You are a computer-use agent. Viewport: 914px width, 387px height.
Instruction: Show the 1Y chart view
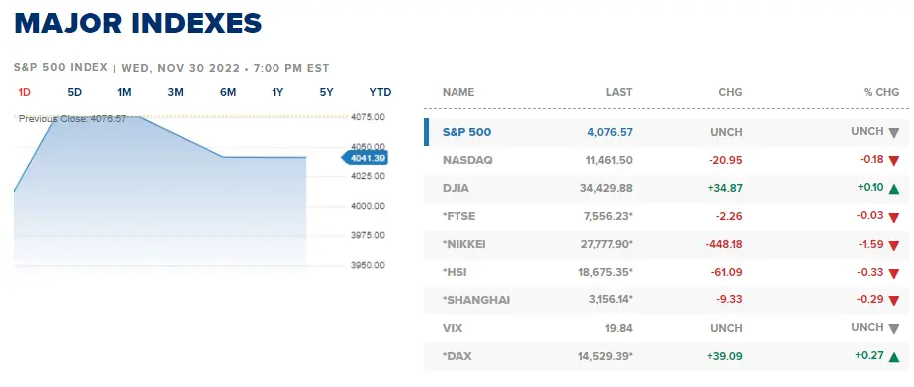[277, 92]
